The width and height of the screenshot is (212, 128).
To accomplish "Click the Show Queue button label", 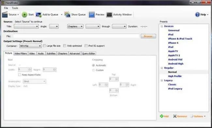I will 78,15.
